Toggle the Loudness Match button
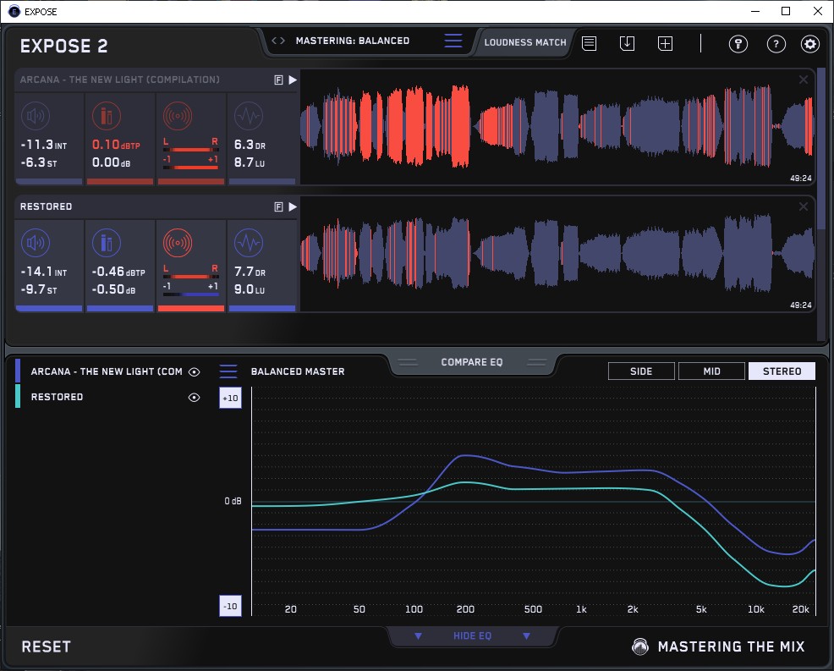The width and height of the screenshot is (834, 671). coord(525,42)
